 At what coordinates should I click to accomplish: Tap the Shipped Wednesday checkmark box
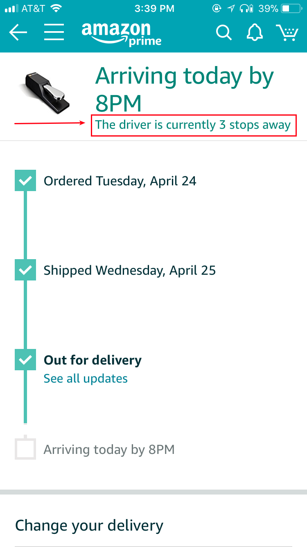point(25,270)
